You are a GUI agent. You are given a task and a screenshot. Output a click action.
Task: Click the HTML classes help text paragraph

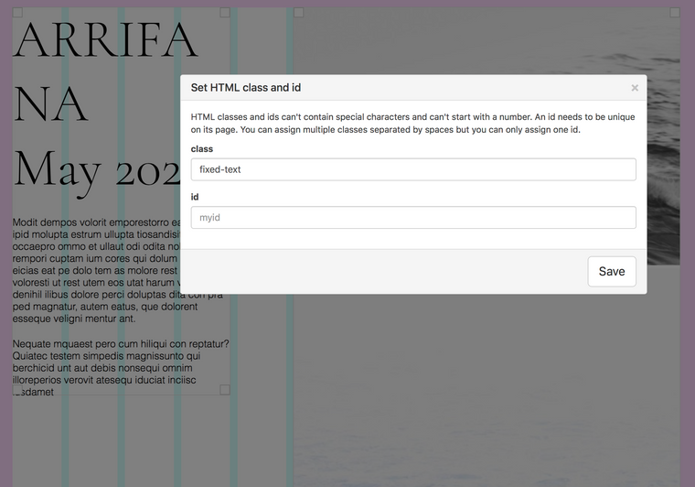413,124
